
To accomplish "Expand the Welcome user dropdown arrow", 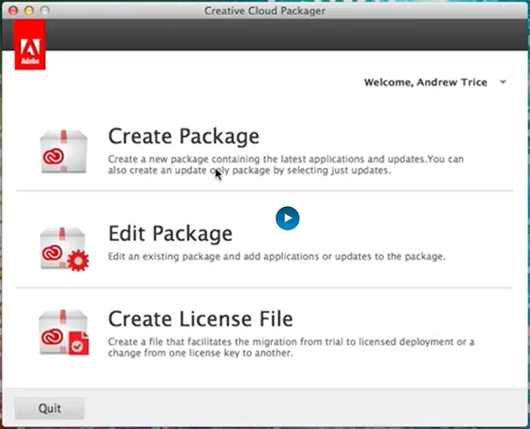I will 503,82.
